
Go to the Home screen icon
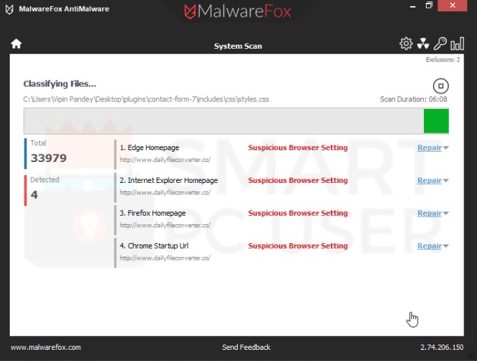point(16,44)
